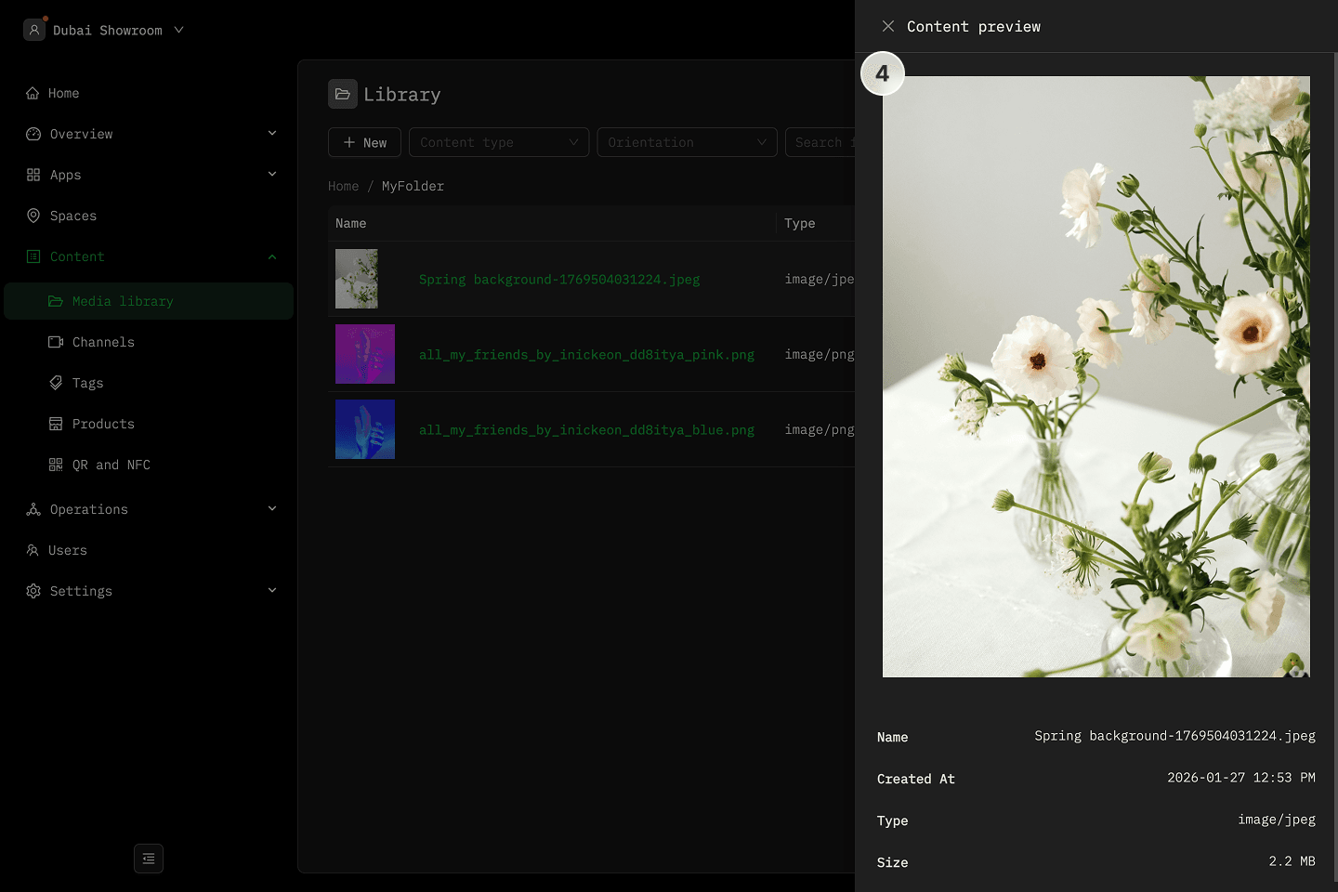Image resolution: width=1338 pixels, height=892 pixels.
Task: Open Tags via the tag icon
Action: click(56, 383)
